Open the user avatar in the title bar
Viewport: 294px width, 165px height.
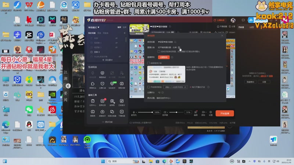tap(233, 20)
